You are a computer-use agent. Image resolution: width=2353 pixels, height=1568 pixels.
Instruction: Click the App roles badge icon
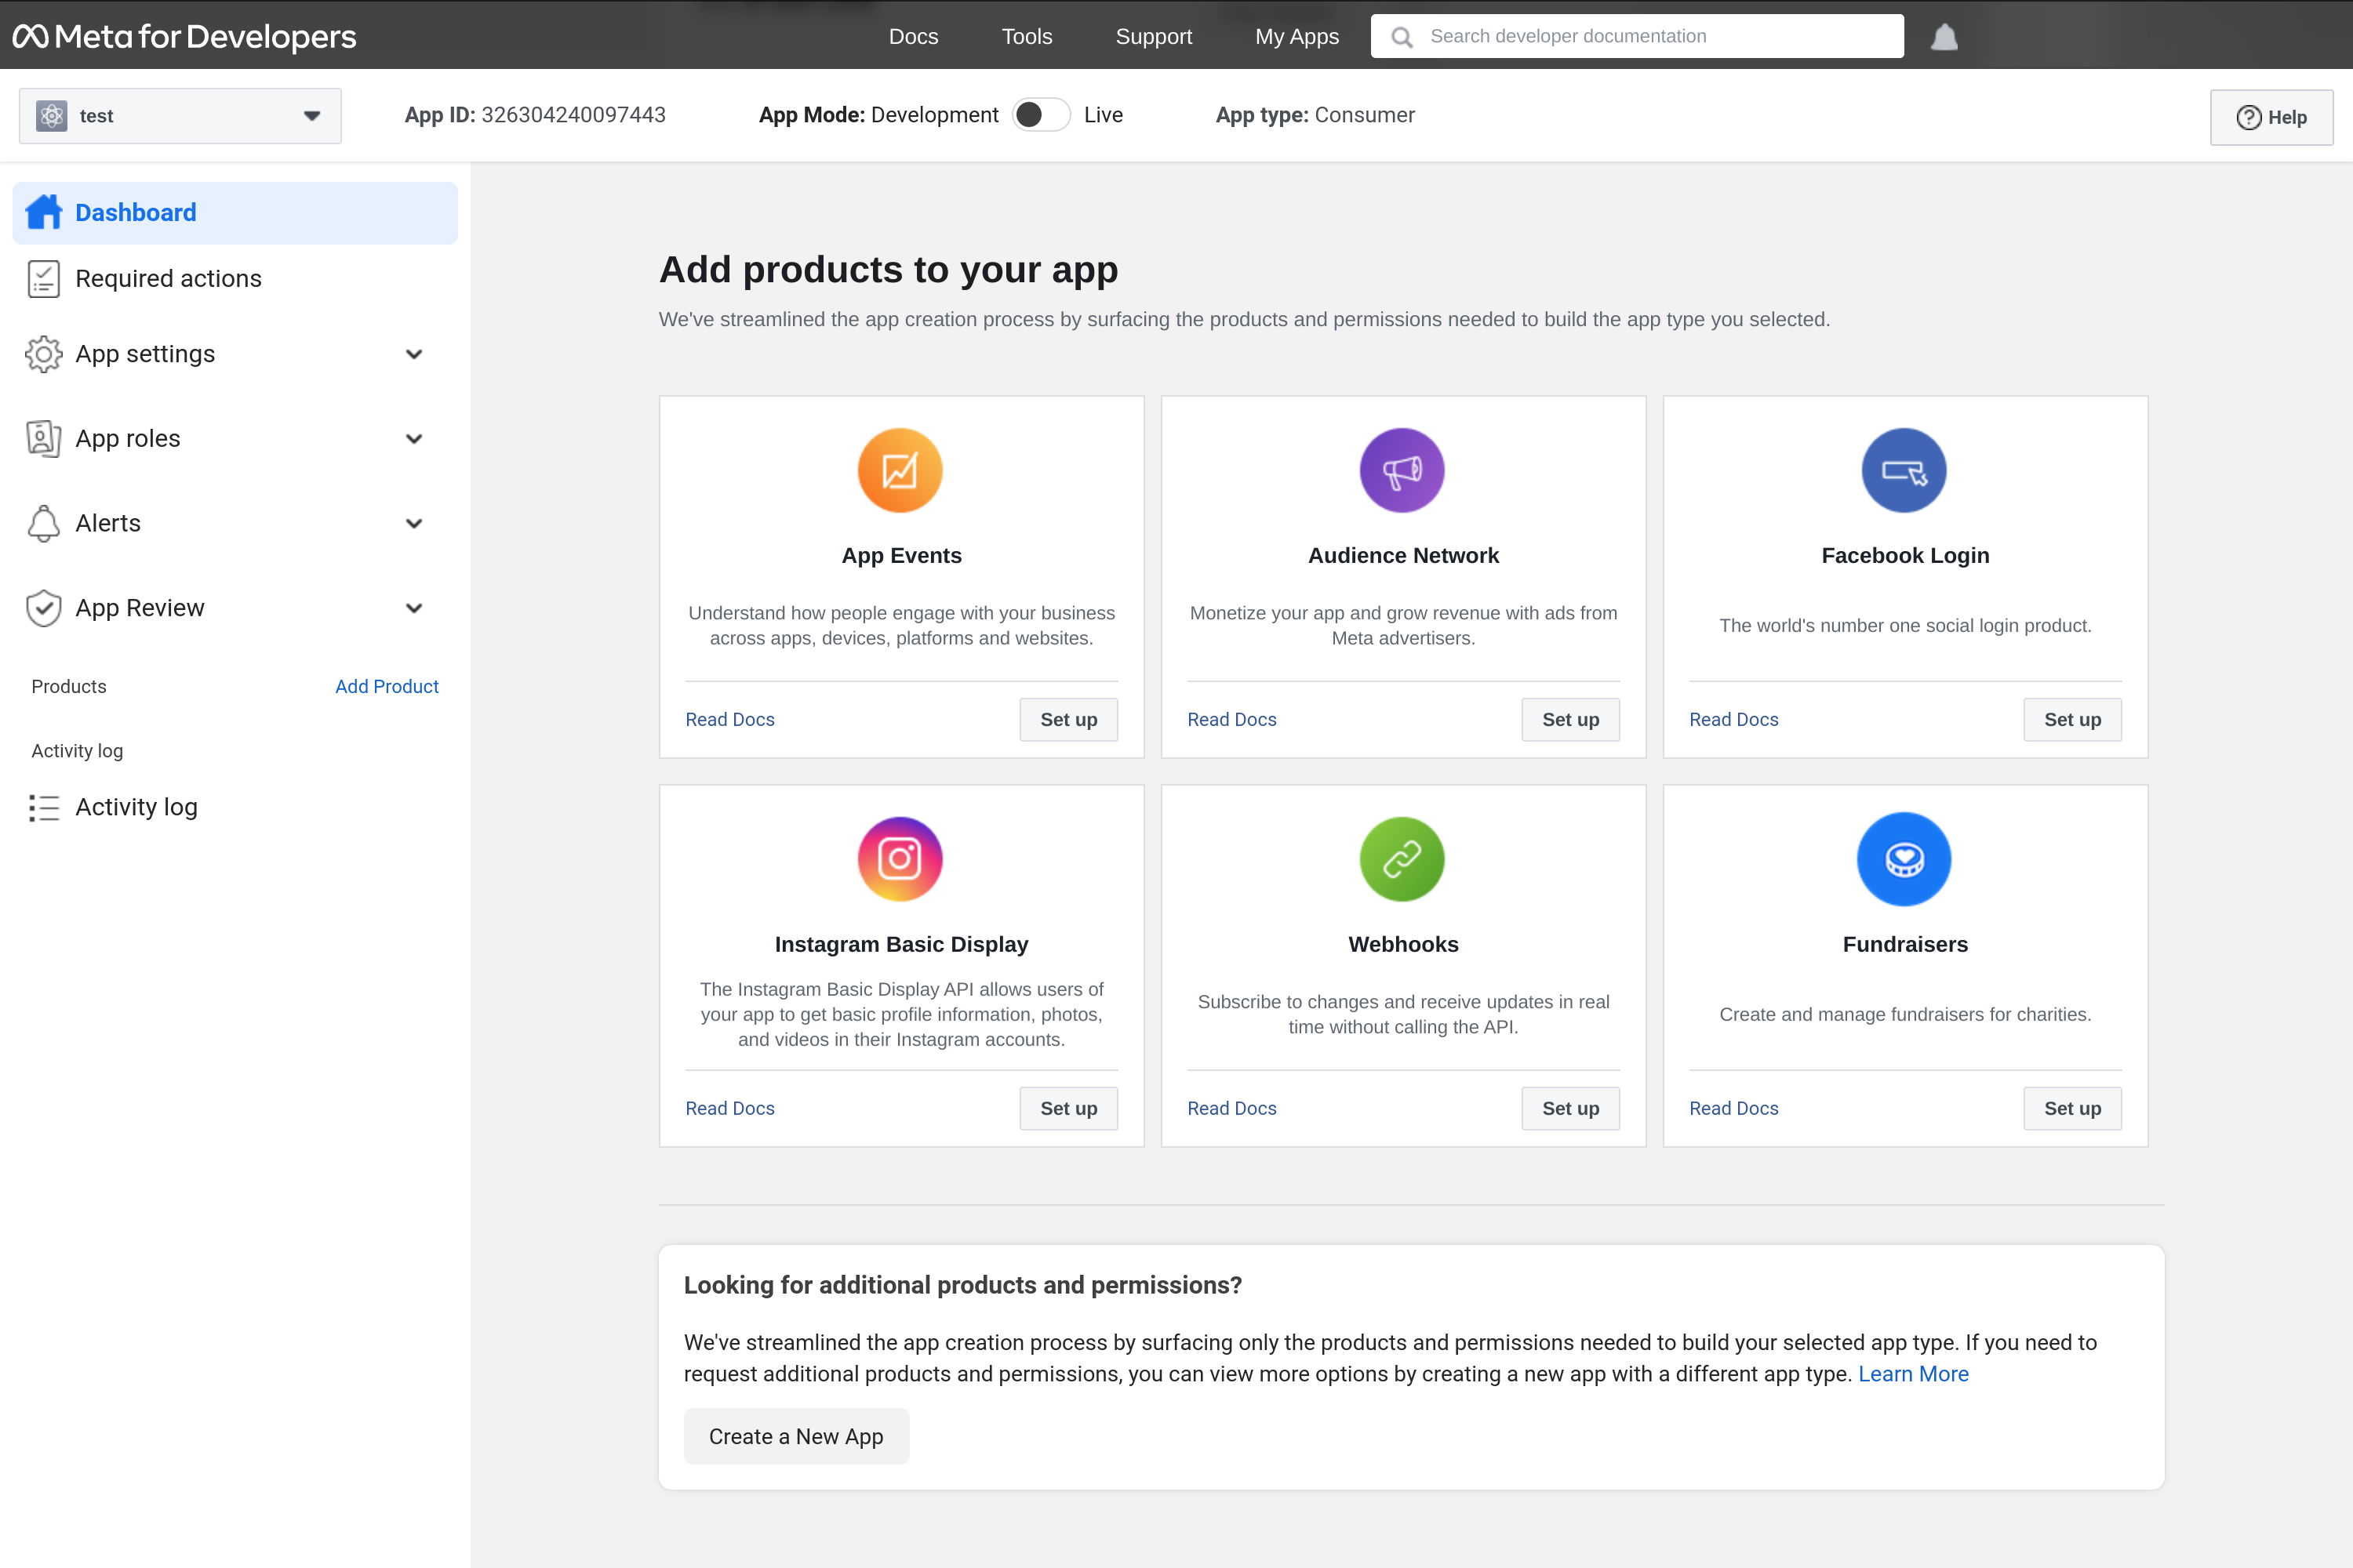[44, 438]
